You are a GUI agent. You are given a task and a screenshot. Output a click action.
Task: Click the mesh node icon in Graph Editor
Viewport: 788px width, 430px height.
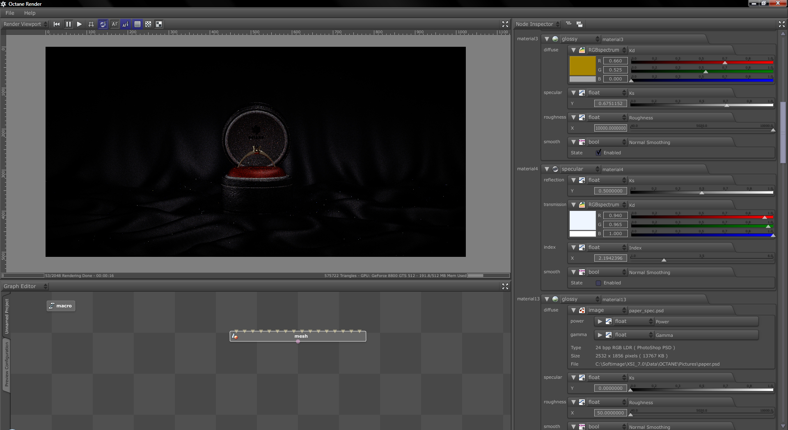[235, 336]
